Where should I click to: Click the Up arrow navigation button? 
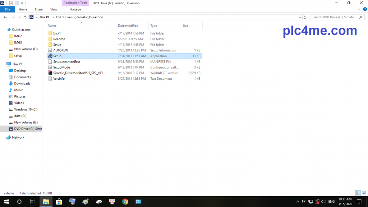[x=25, y=17]
